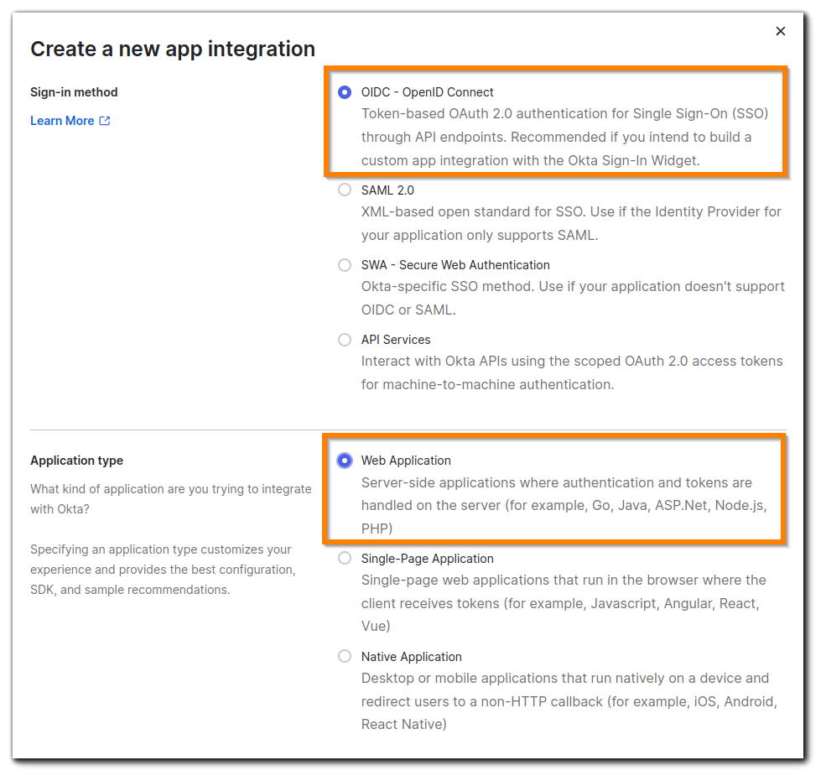Click the 'Native Application' label text
Image resolution: width=826 pixels, height=781 pixels.
point(412,657)
